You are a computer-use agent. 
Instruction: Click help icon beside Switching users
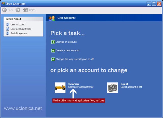(8, 33)
